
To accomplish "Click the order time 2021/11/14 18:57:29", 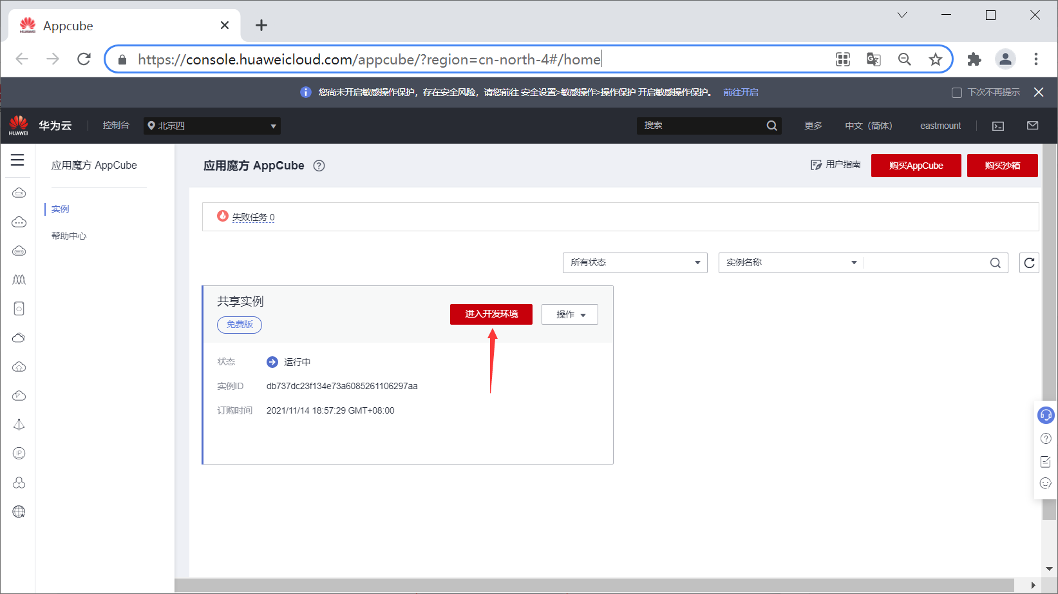I will (x=330, y=411).
